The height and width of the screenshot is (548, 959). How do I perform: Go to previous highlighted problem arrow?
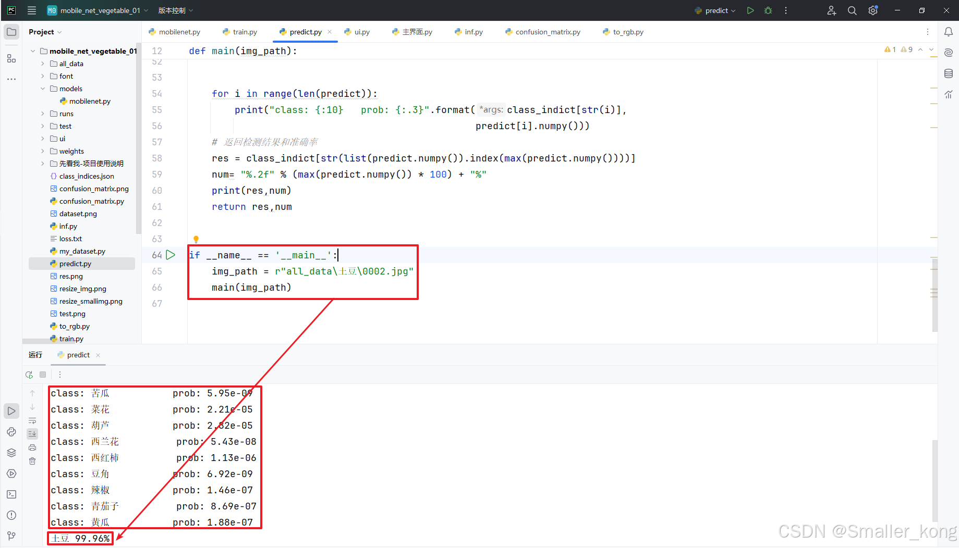point(920,49)
